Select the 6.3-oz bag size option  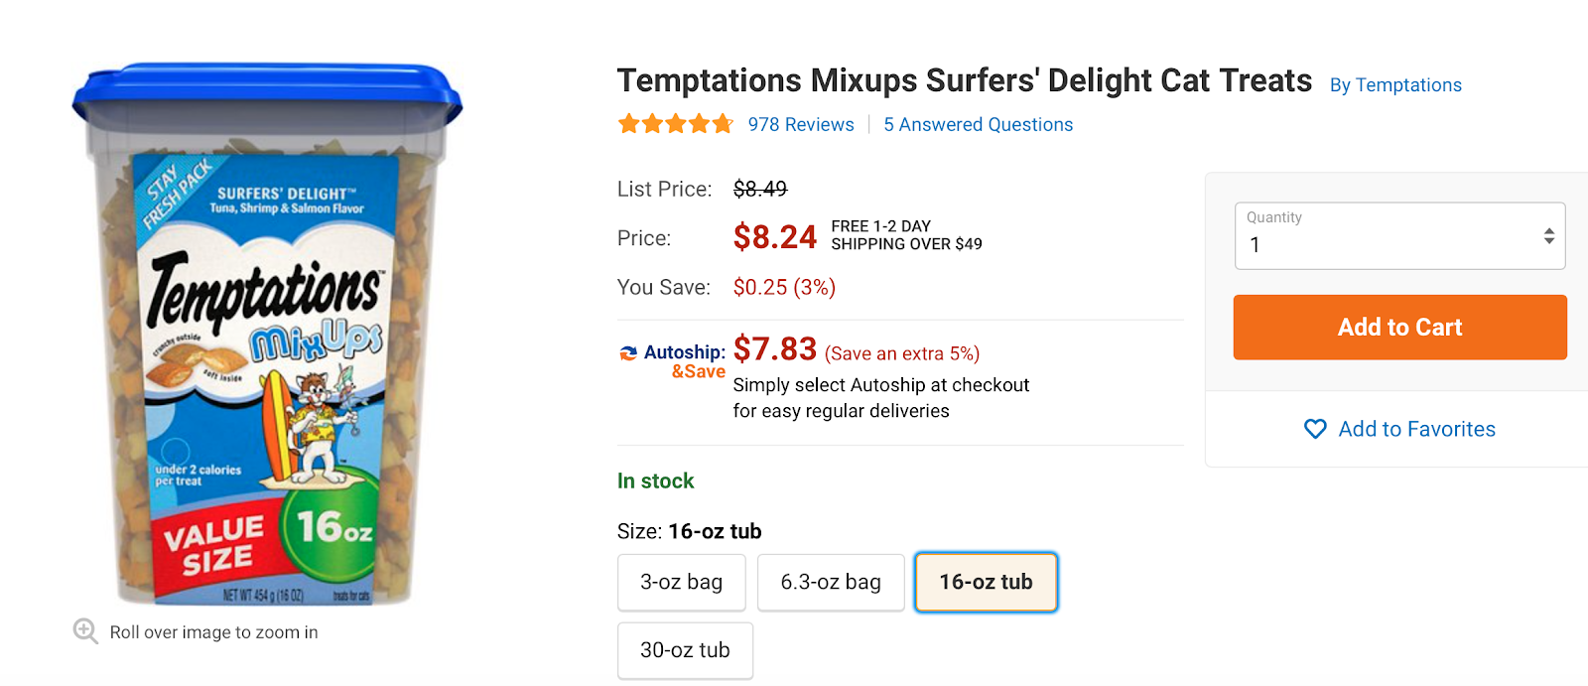pos(831,582)
